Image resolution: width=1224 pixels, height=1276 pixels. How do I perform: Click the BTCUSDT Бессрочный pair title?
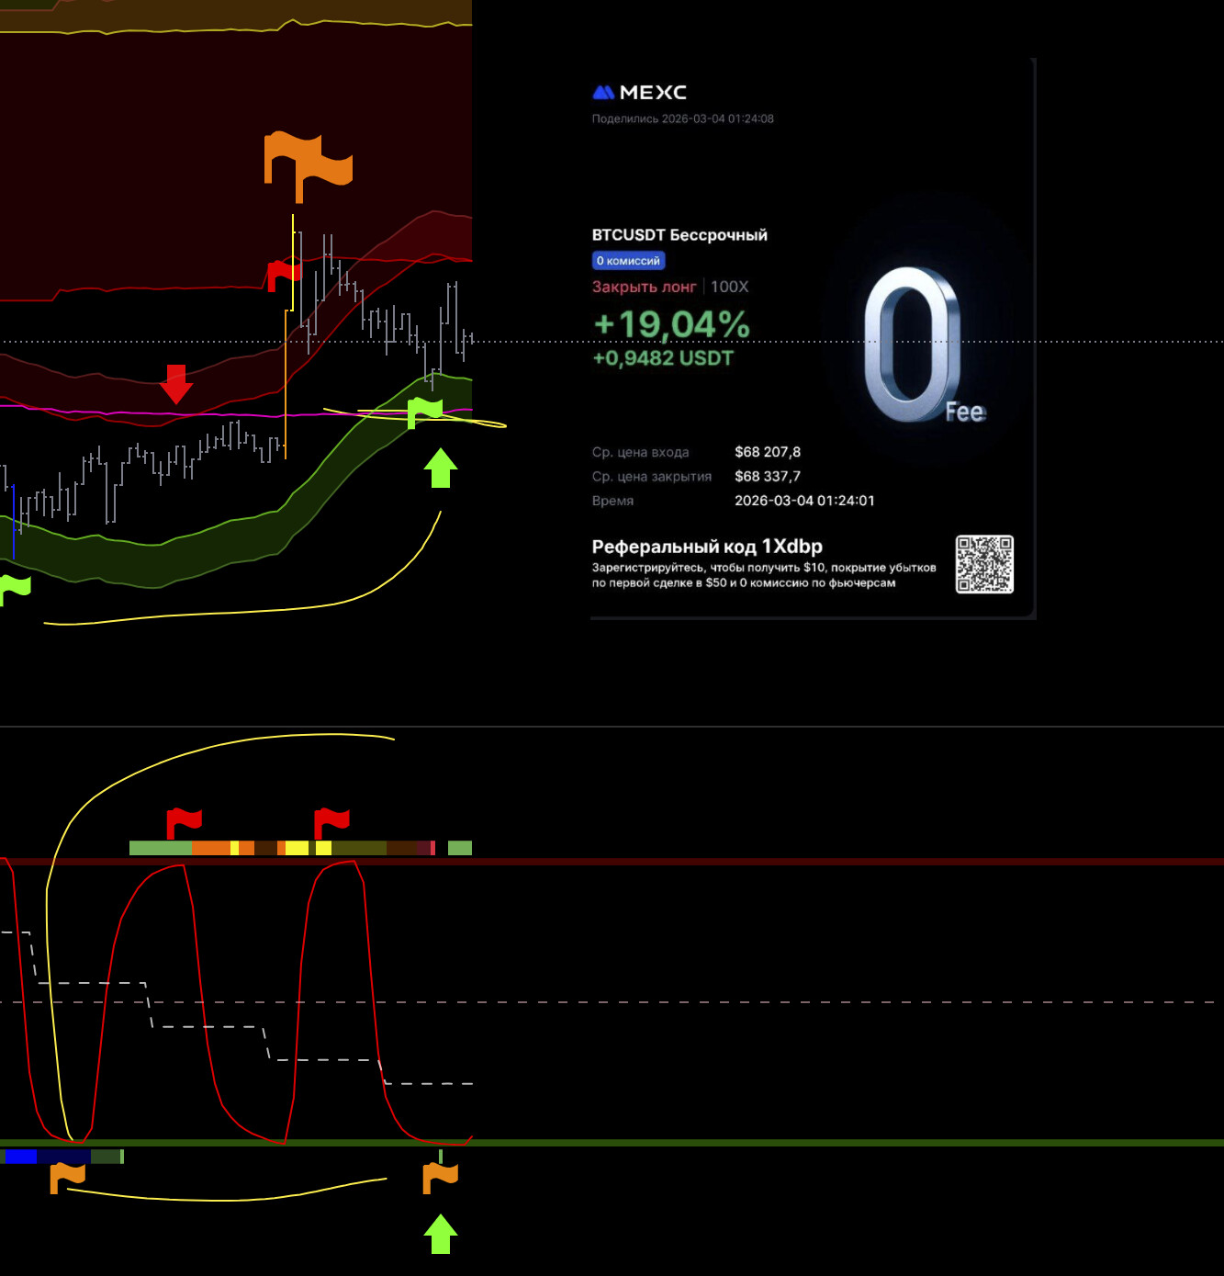[x=679, y=235]
